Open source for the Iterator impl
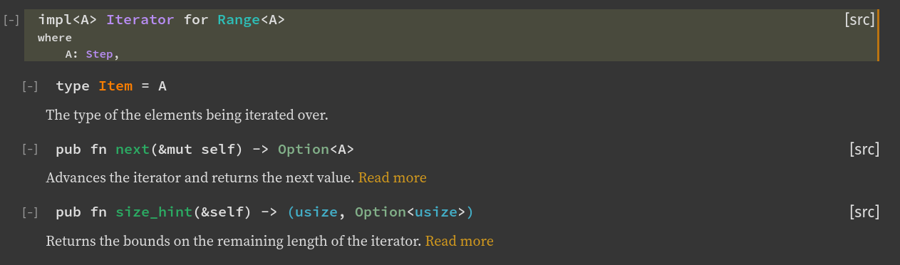This screenshot has width=900, height=265. (859, 20)
